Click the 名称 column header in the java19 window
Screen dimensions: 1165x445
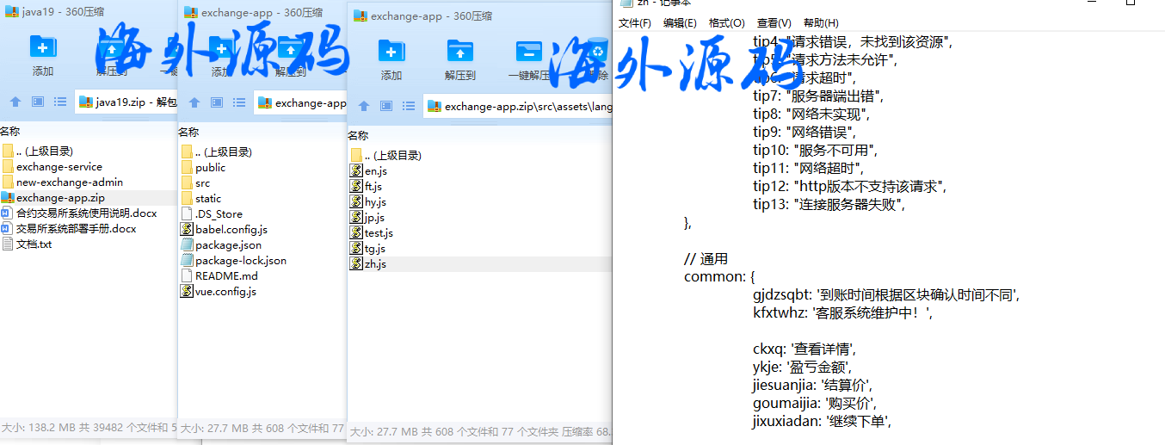(10, 132)
